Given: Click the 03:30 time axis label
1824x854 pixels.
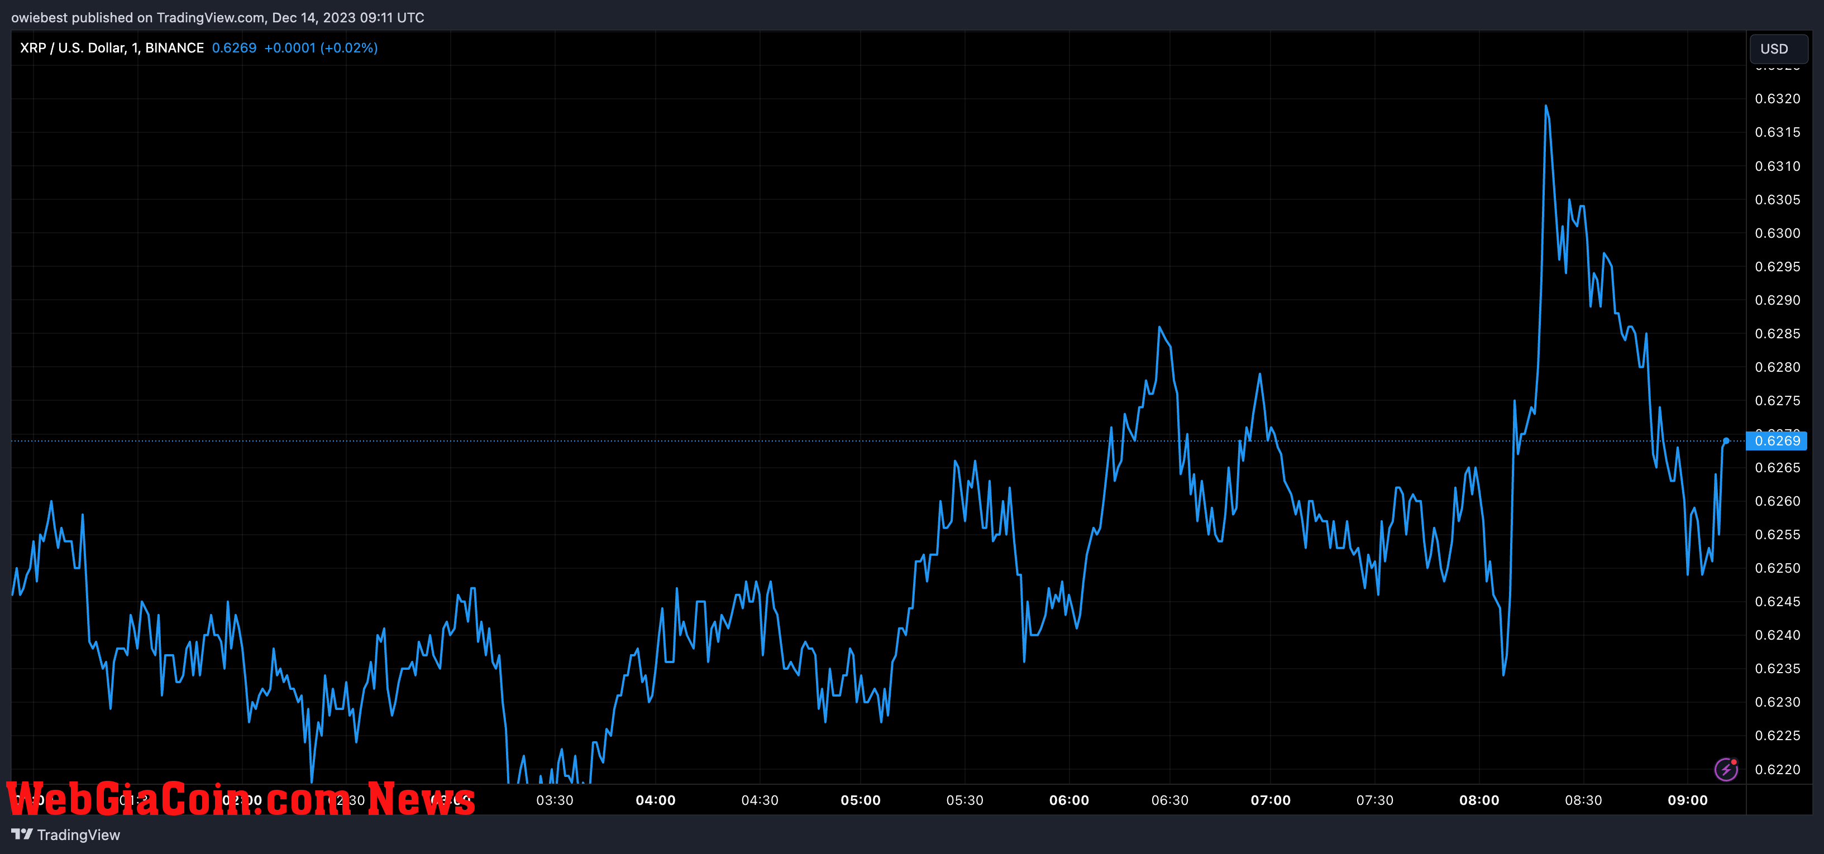Looking at the screenshot, I should [555, 800].
